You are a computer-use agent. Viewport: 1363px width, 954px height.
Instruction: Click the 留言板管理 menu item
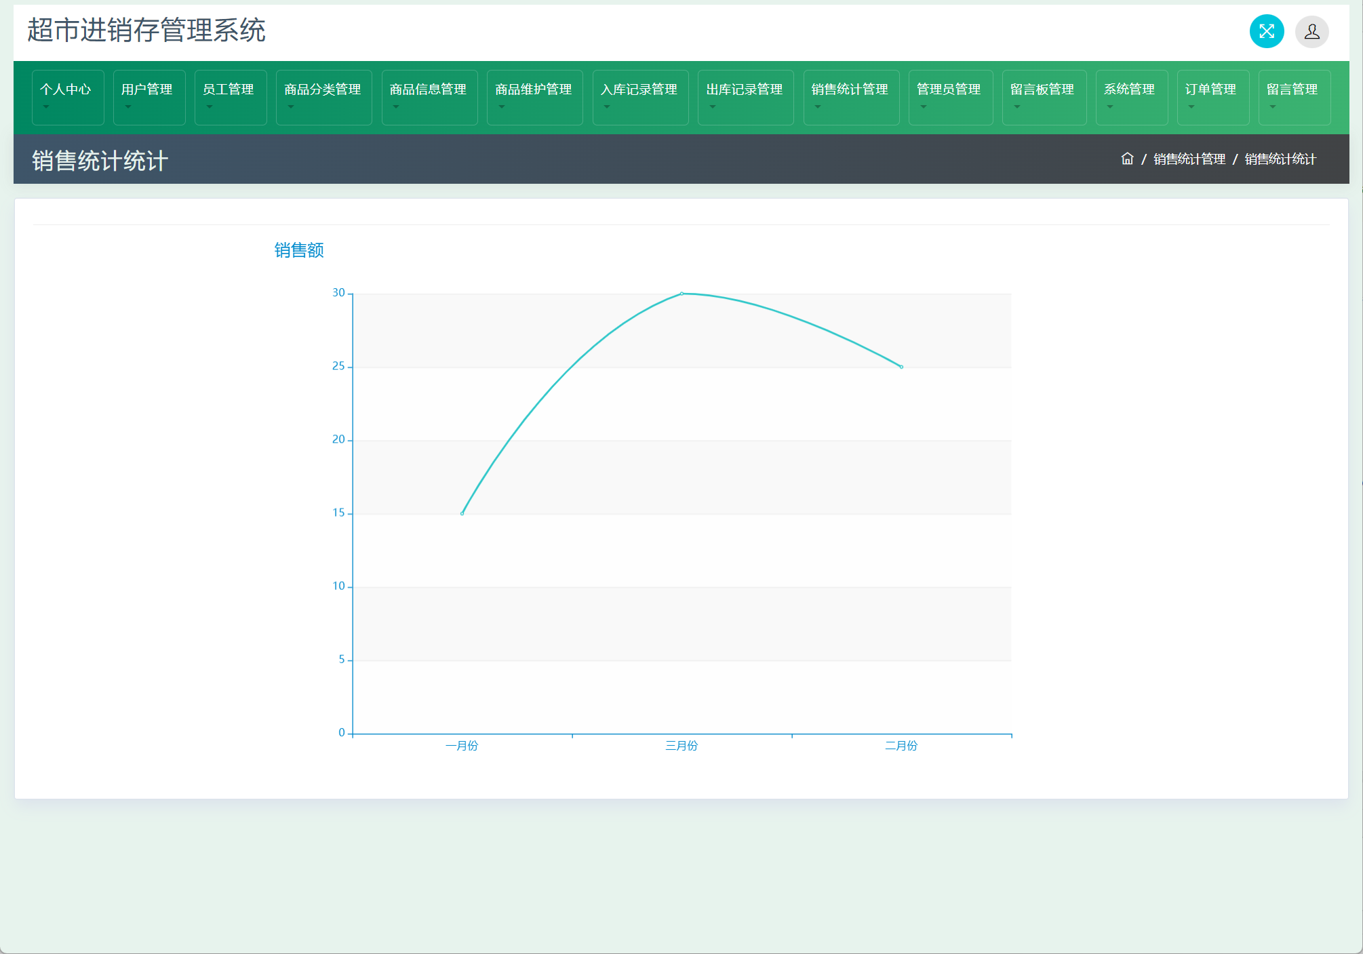click(x=1042, y=90)
